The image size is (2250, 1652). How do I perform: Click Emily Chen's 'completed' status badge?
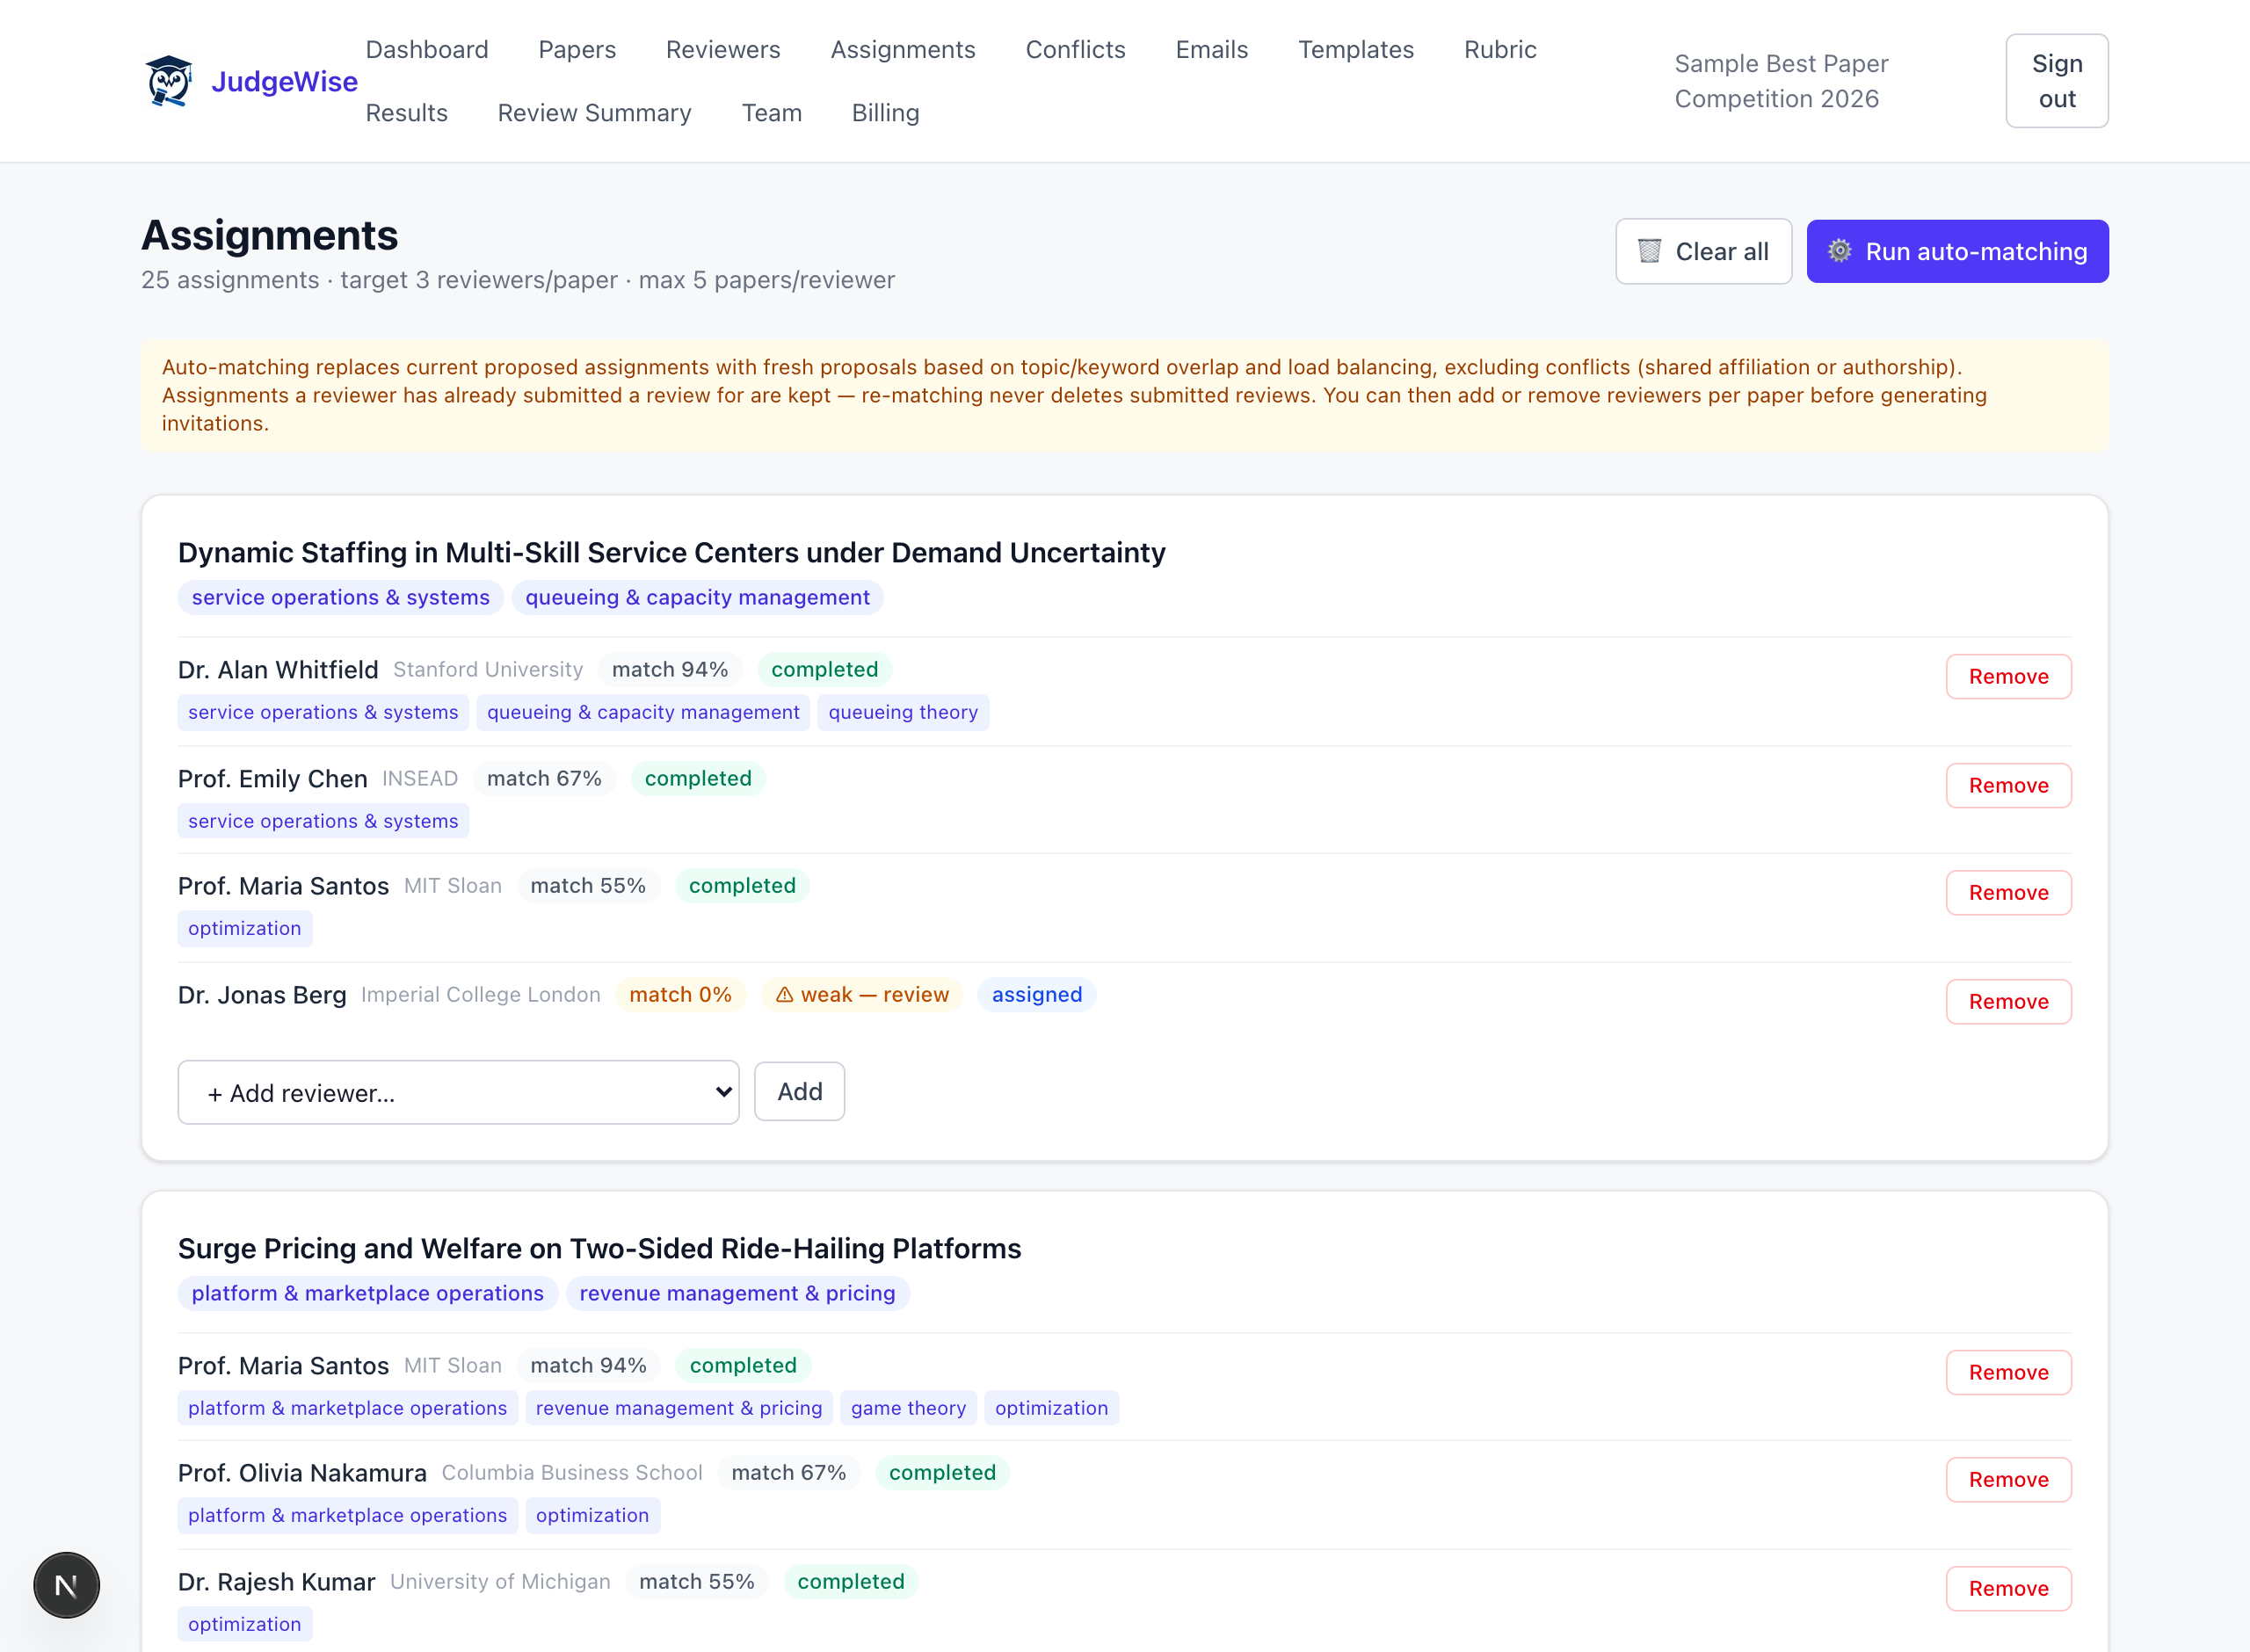pos(698,779)
